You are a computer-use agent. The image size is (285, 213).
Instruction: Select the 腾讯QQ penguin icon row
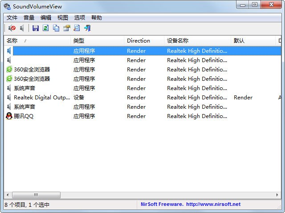coord(24,116)
